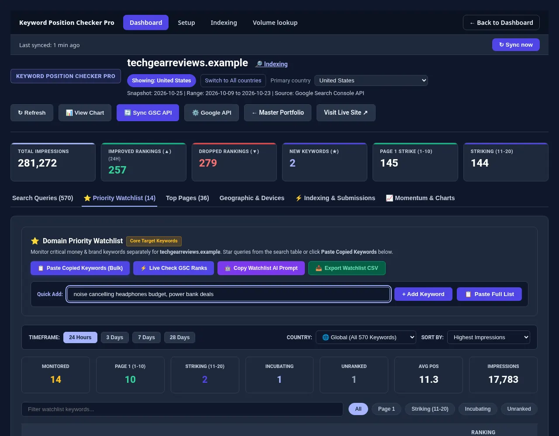Visit Live Site externally
Viewport: 559px width, 436px height.
346,112
